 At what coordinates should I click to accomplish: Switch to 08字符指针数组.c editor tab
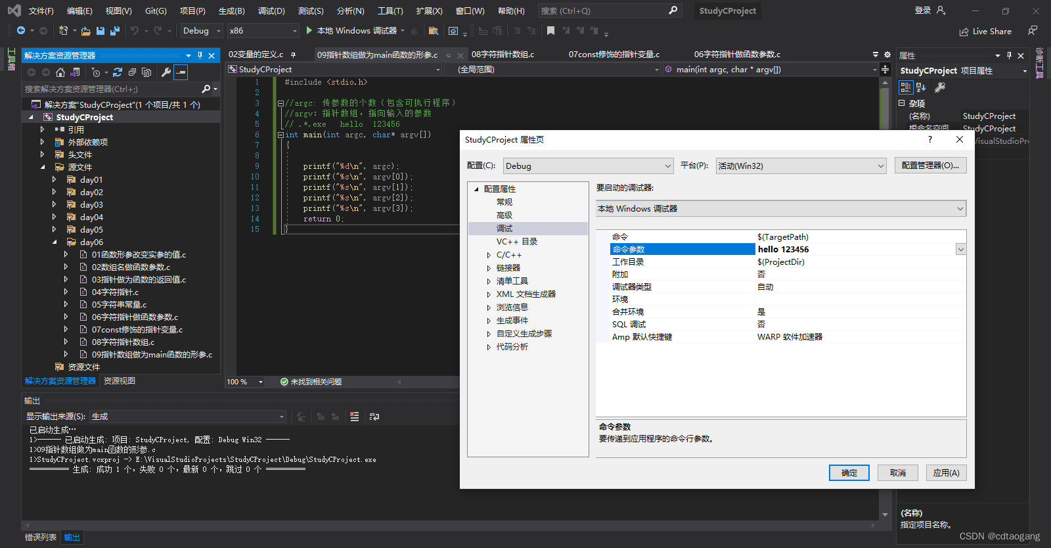point(503,55)
